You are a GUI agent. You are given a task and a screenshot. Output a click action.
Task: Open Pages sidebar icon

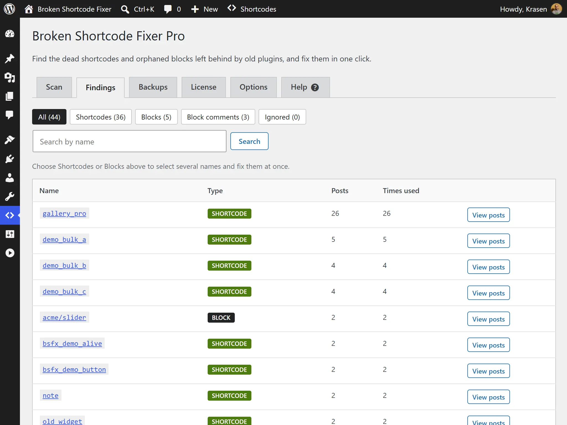click(10, 96)
